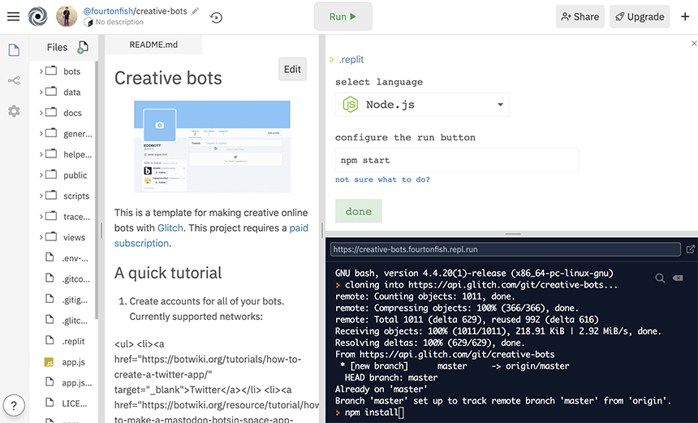This screenshot has width=698, height=423.
Task: Follow the paid subscription link
Action: 299,228
